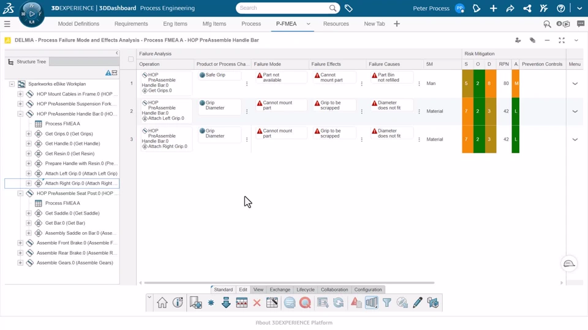Click the helmet assistant icon at right
Viewport: 588px width, 330px height.
569,264
